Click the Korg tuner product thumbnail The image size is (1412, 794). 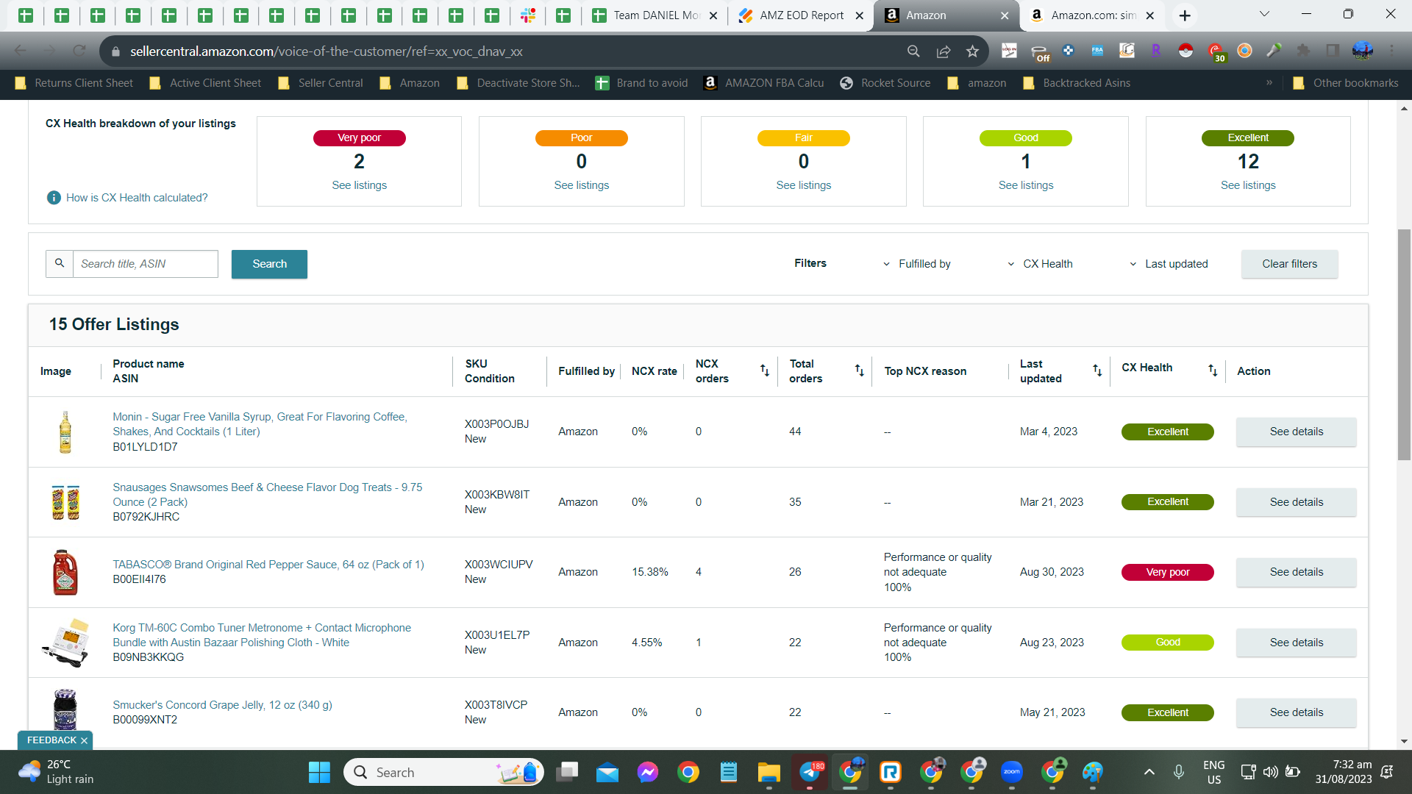pos(65,643)
